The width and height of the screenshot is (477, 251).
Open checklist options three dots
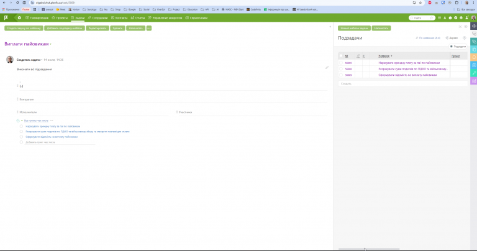click(x=52, y=121)
